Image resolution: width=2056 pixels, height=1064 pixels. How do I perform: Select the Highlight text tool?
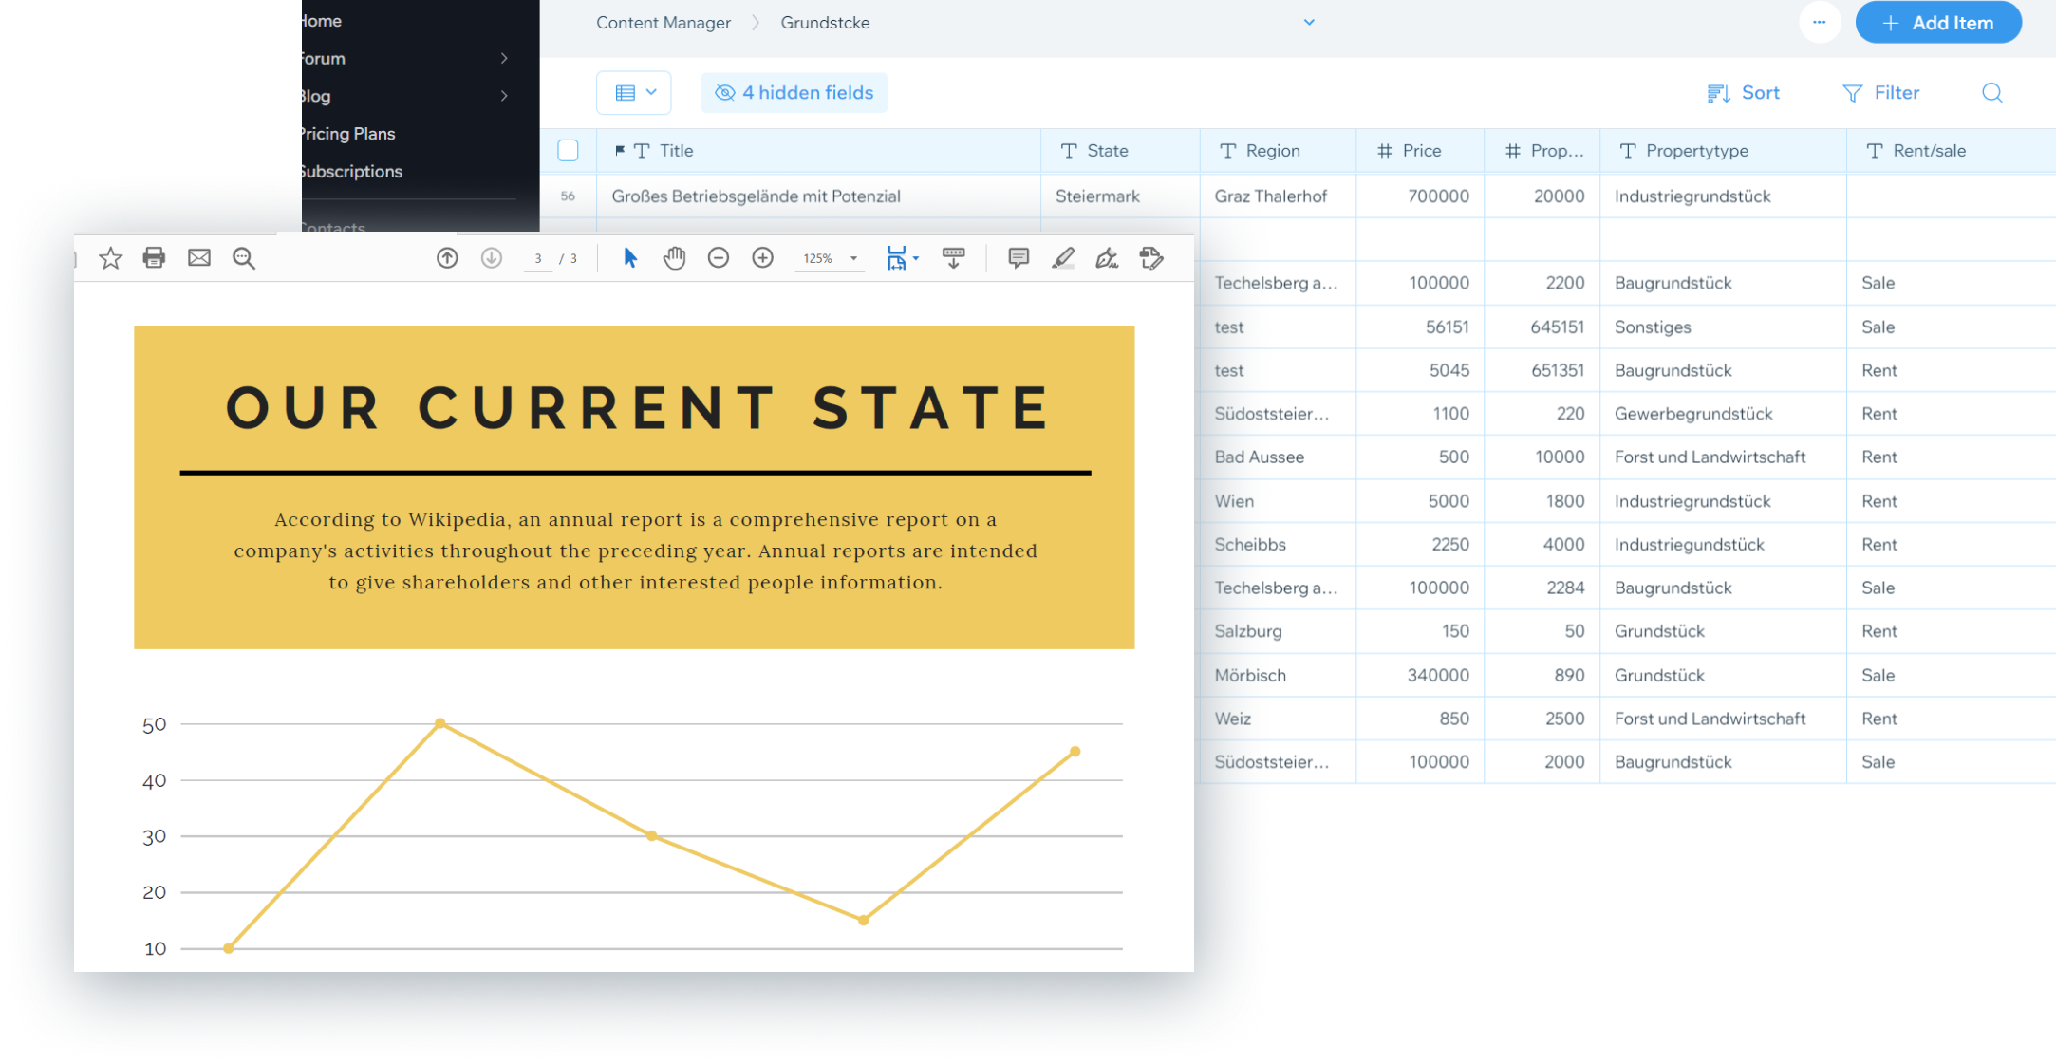click(1063, 257)
